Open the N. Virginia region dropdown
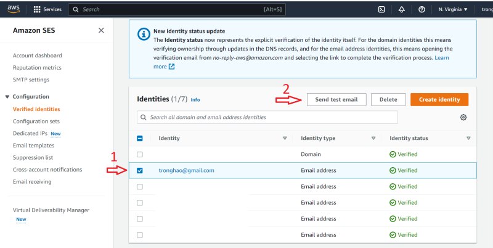This screenshot has width=493, height=248. point(453,9)
